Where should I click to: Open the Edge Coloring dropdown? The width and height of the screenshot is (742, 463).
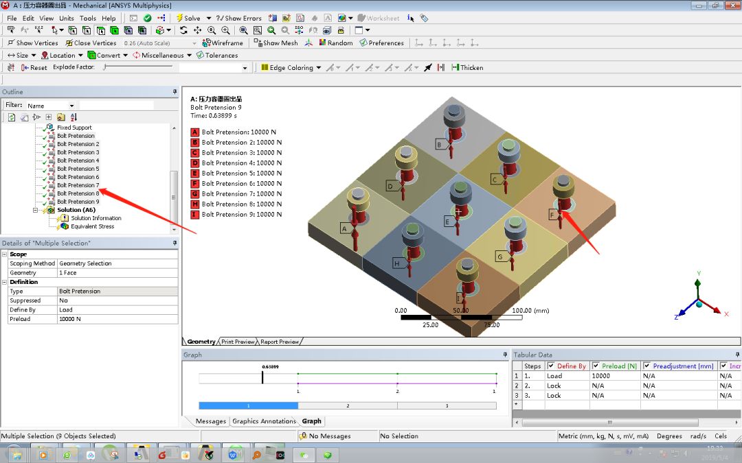320,67
